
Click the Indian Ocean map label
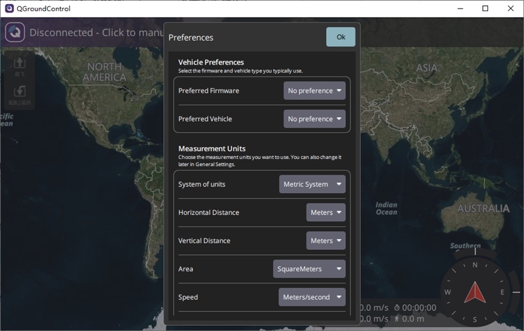tap(386, 209)
